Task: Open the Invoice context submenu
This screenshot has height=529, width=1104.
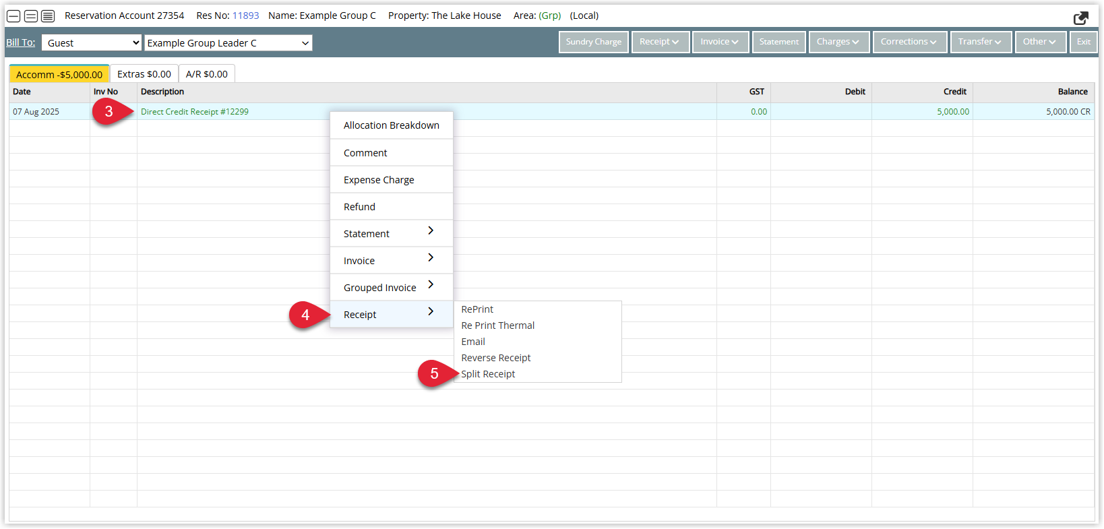Action: tap(392, 261)
